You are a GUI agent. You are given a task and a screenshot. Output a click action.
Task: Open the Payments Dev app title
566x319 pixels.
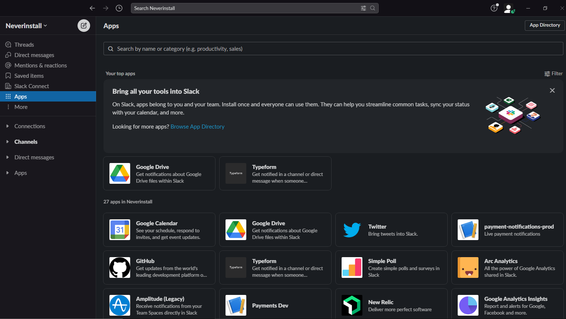270,305
